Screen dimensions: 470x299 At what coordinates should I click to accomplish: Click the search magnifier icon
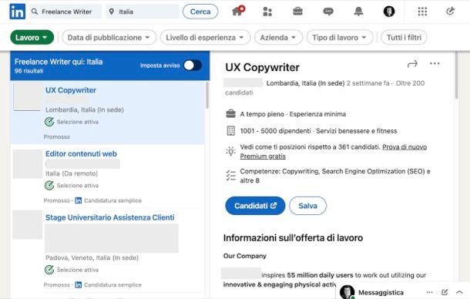(x=35, y=12)
